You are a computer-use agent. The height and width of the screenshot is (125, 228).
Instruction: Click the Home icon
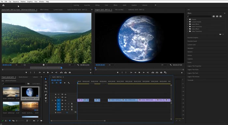3,5
